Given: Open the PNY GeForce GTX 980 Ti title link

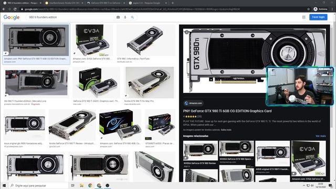Looking at the screenshot, I should (x=227, y=111).
